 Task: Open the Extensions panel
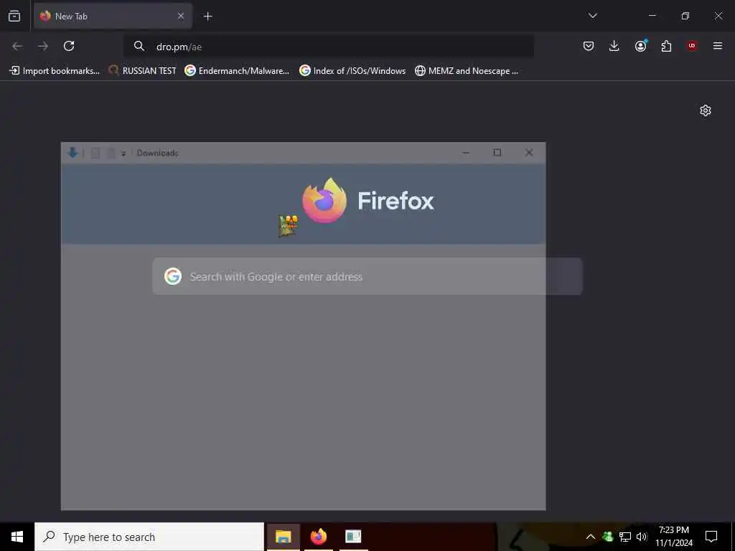(666, 46)
